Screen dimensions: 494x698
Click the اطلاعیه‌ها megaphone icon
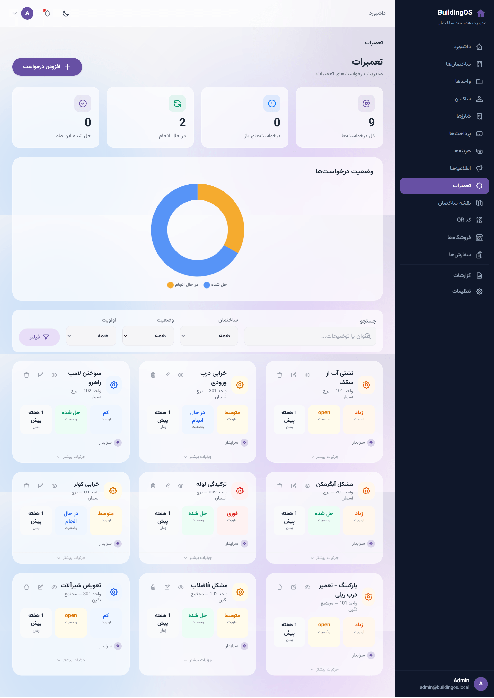479,168
